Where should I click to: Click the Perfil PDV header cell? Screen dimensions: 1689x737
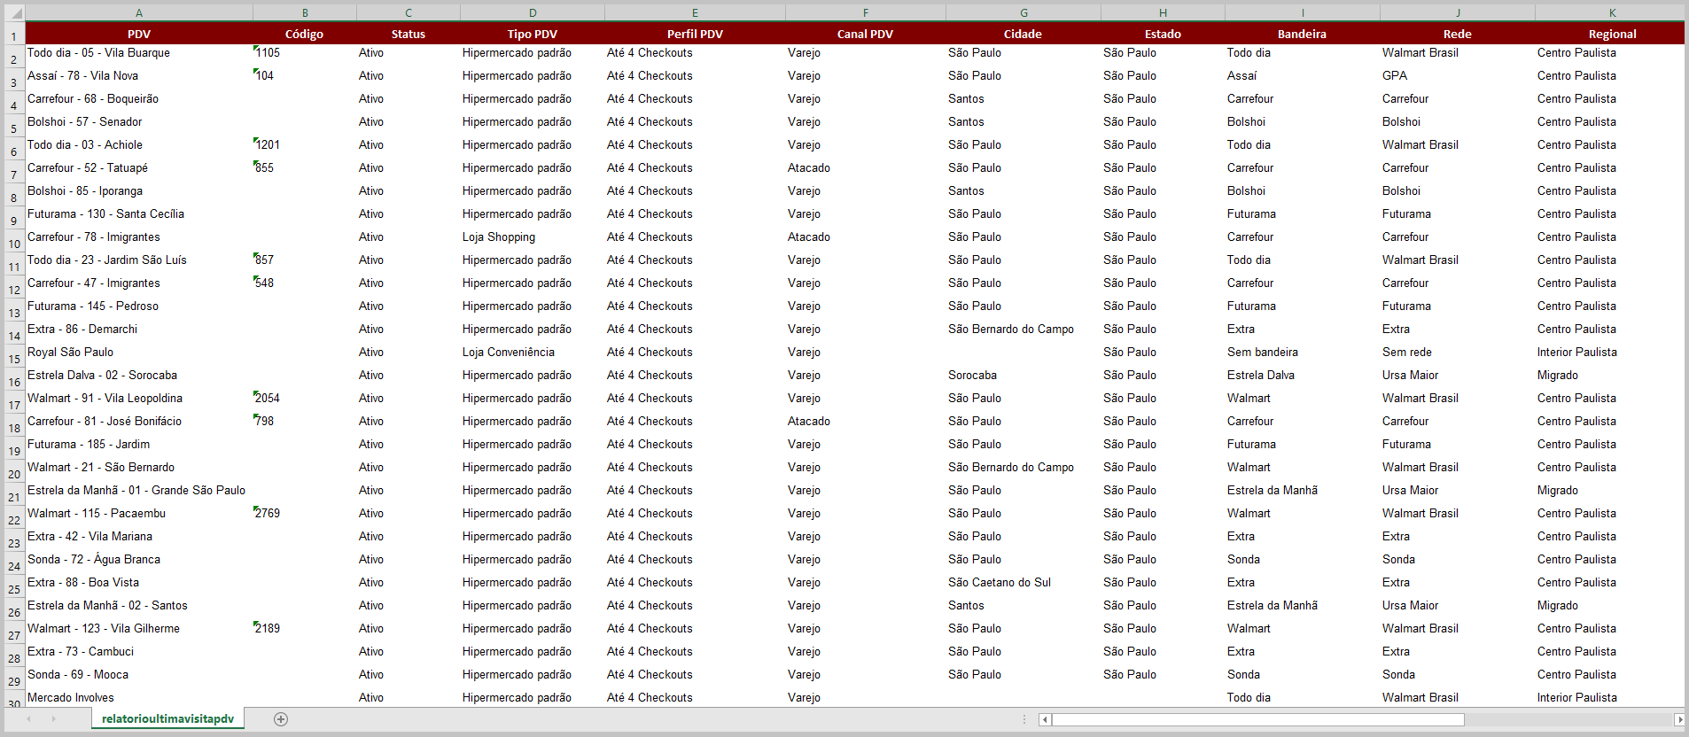695,34
